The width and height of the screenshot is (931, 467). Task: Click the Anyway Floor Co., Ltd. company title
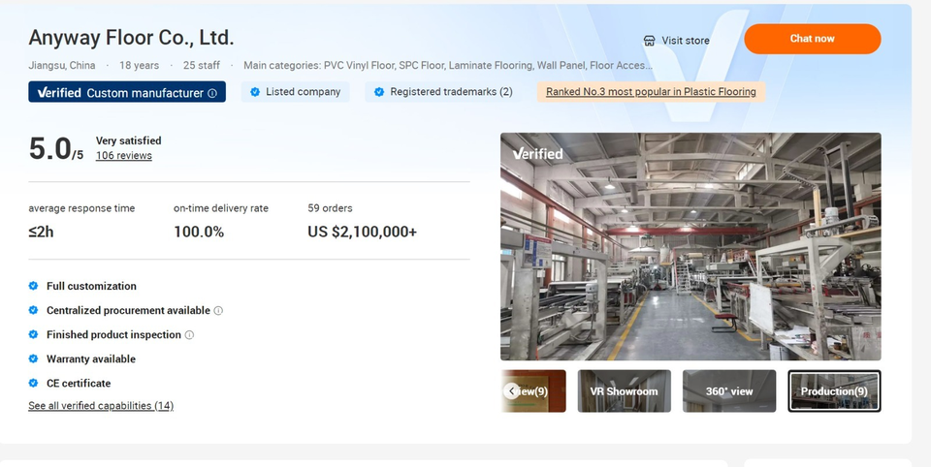click(131, 38)
